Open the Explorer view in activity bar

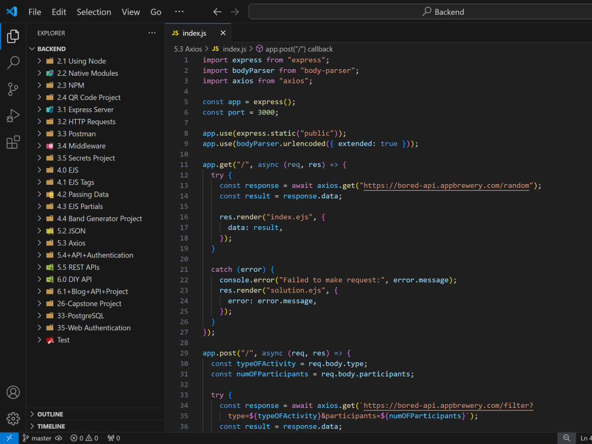(13, 36)
